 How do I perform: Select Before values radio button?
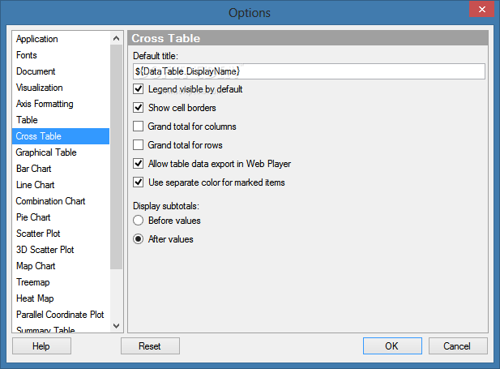(x=138, y=221)
